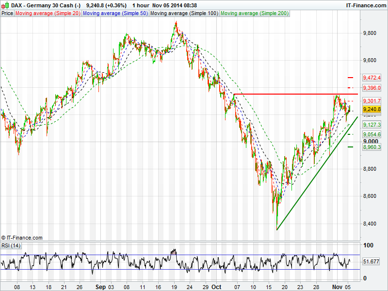Toggle the Moving average (Simple 200) legend
The height and width of the screenshot is (291, 388).
click(254, 14)
